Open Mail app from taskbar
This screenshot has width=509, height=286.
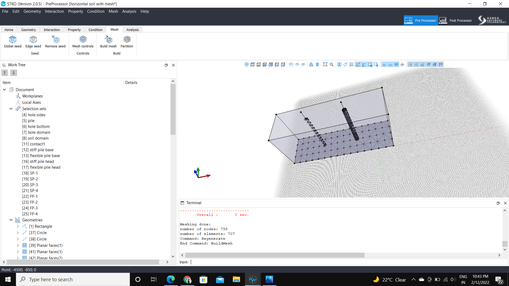pyautogui.click(x=220, y=279)
